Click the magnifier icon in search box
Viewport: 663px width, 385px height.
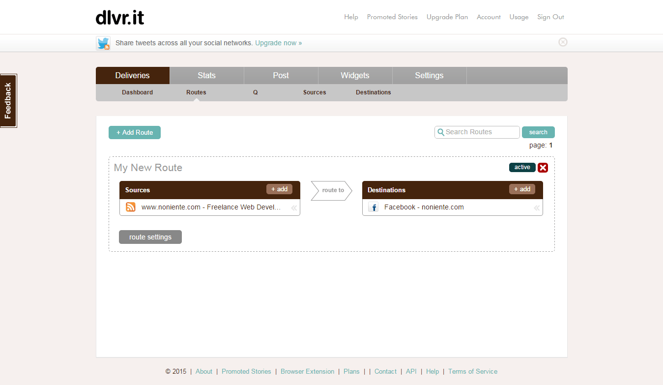(x=441, y=132)
